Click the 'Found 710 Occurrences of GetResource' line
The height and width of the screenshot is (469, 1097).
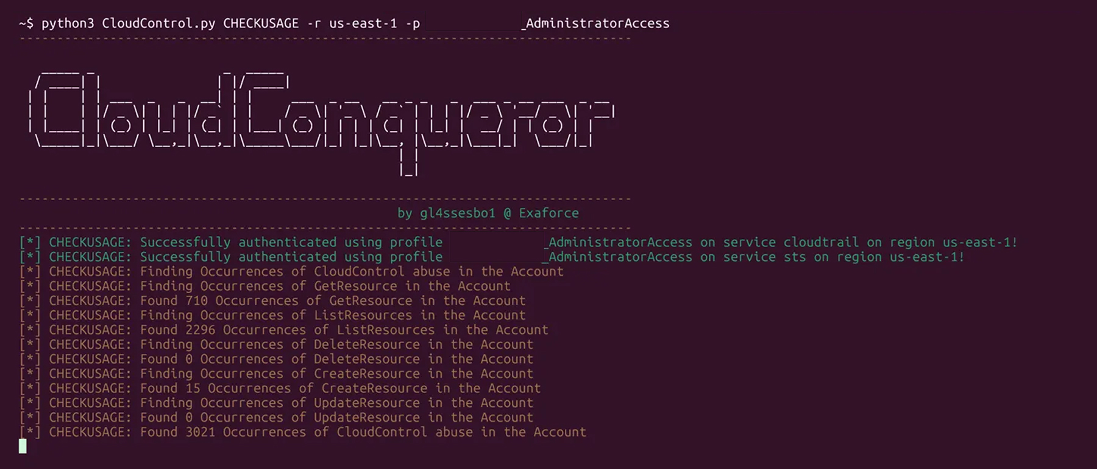(x=272, y=301)
